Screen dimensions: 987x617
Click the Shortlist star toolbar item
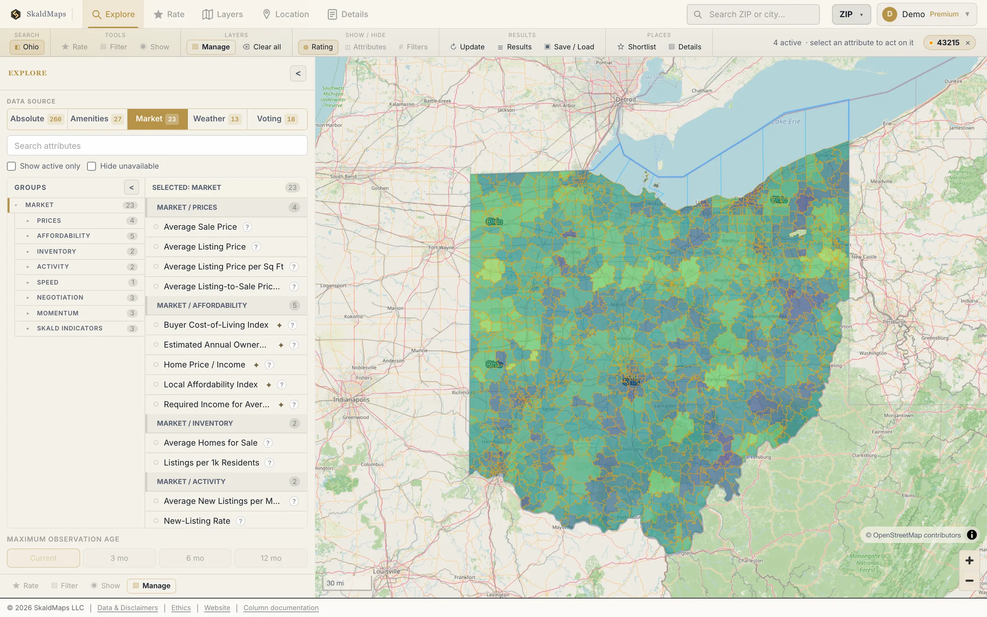point(637,47)
